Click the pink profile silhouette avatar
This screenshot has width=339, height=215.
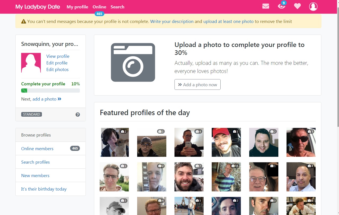tap(31, 63)
